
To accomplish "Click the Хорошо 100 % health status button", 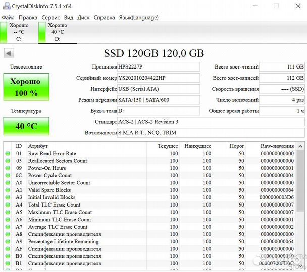I will 26,87.
